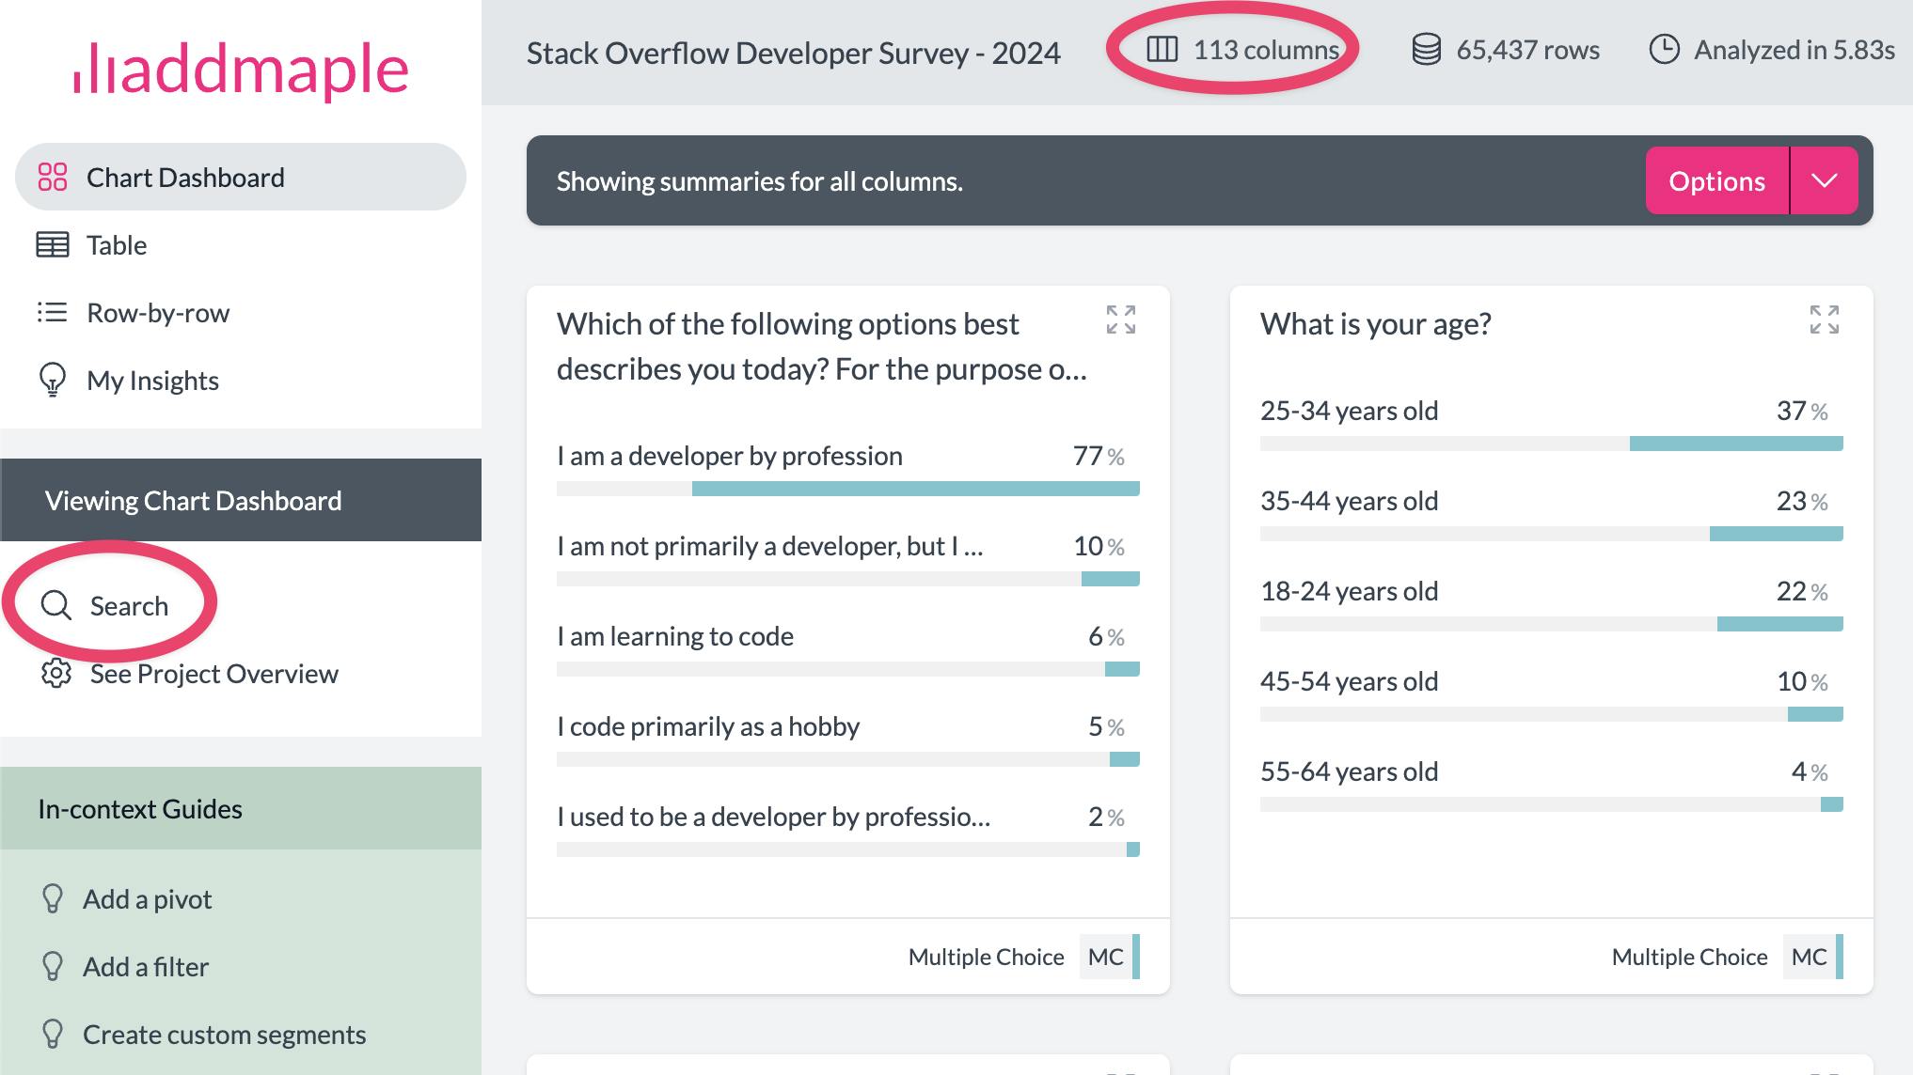1913x1075 pixels.
Task: Click the 25-34 years old progress bar
Action: click(1552, 442)
